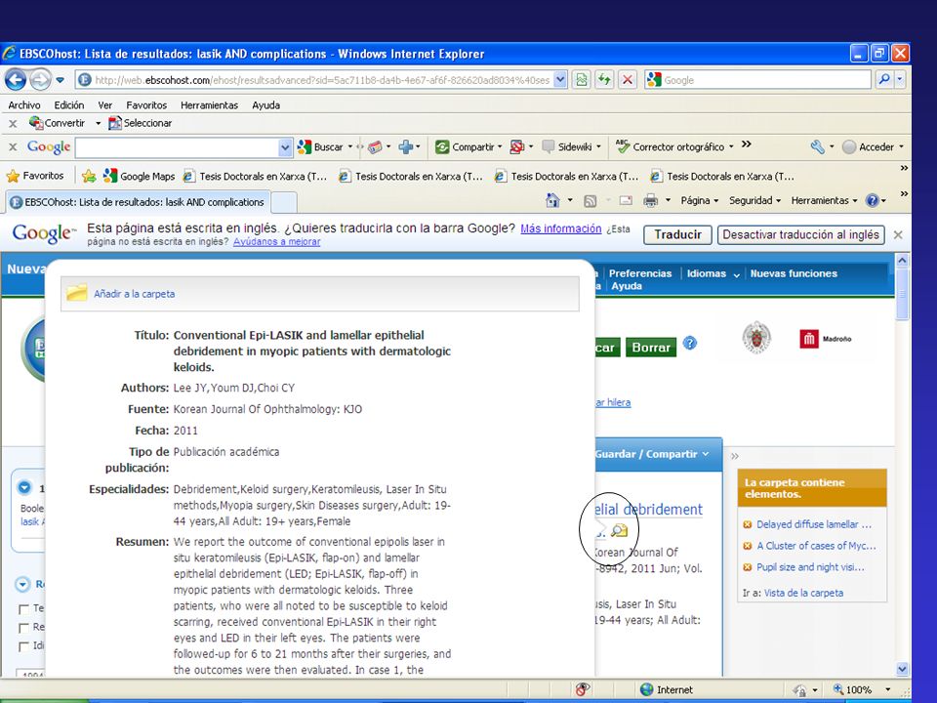
Task: Click the blue help icon beside Borrar
Action: pos(690,343)
